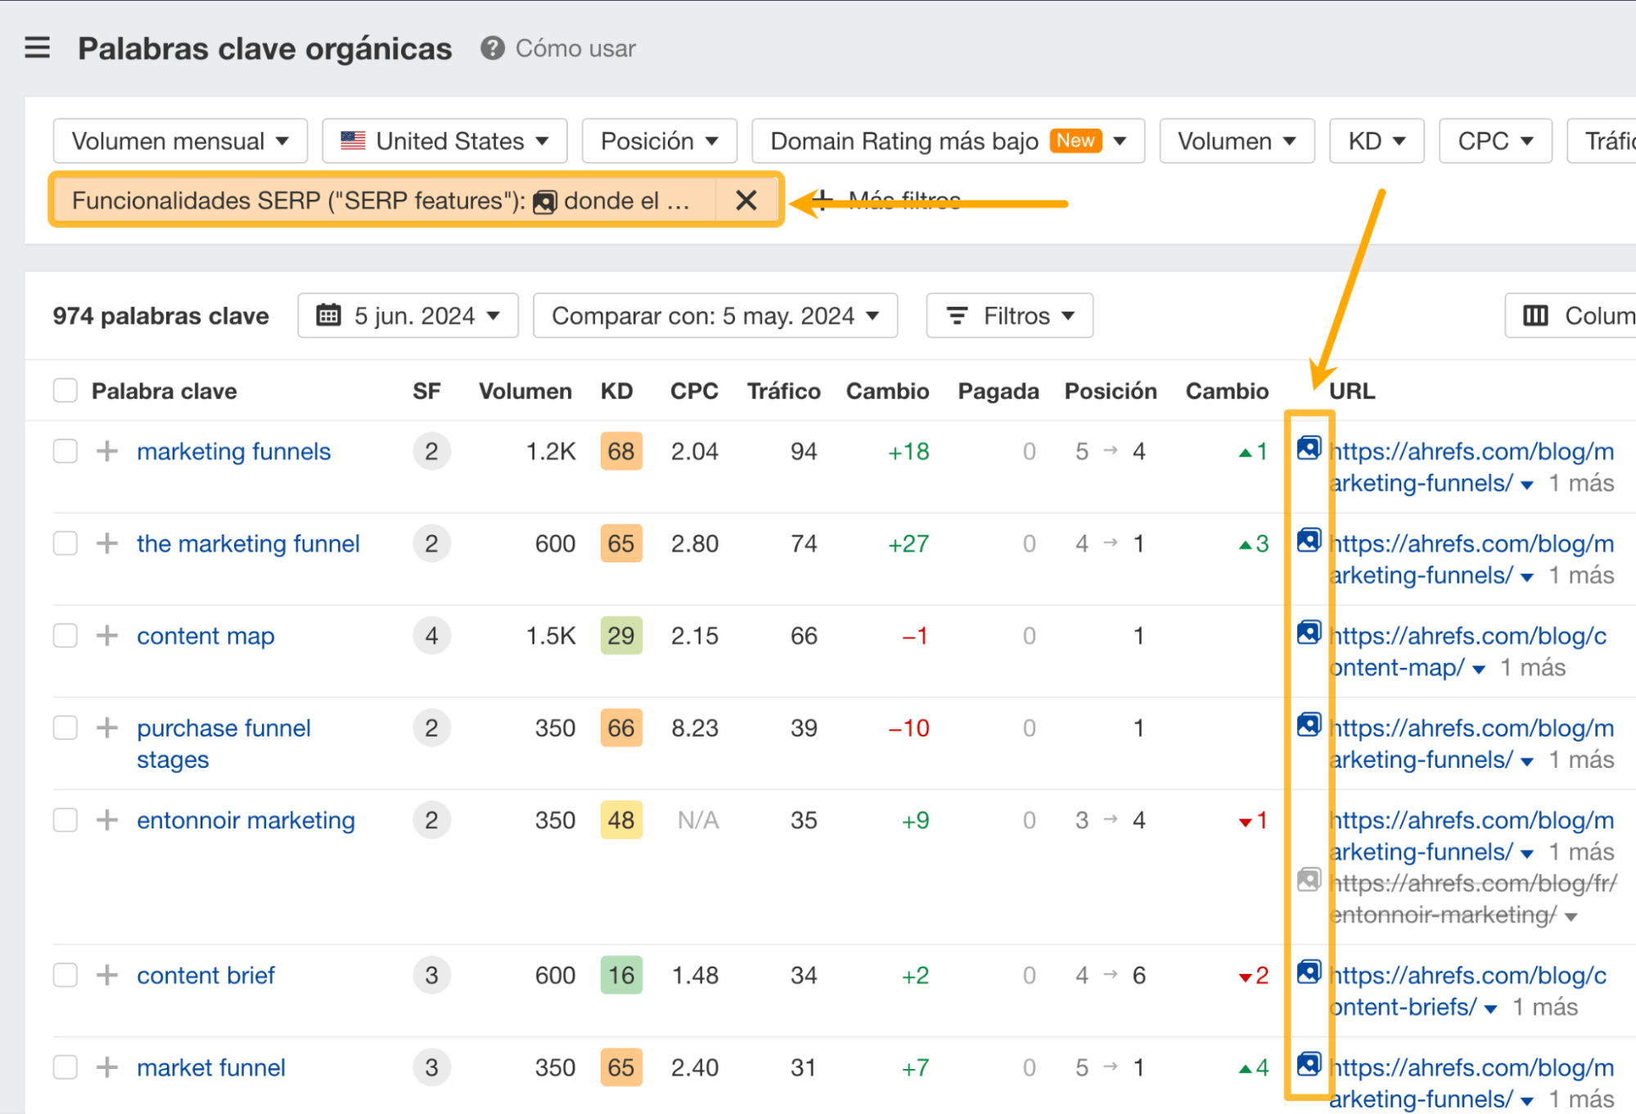The height and width of the screenshot is (1114, 1636).
Task: Toggle the select-all keywords checkbox
Action: (x=65, y=390)
